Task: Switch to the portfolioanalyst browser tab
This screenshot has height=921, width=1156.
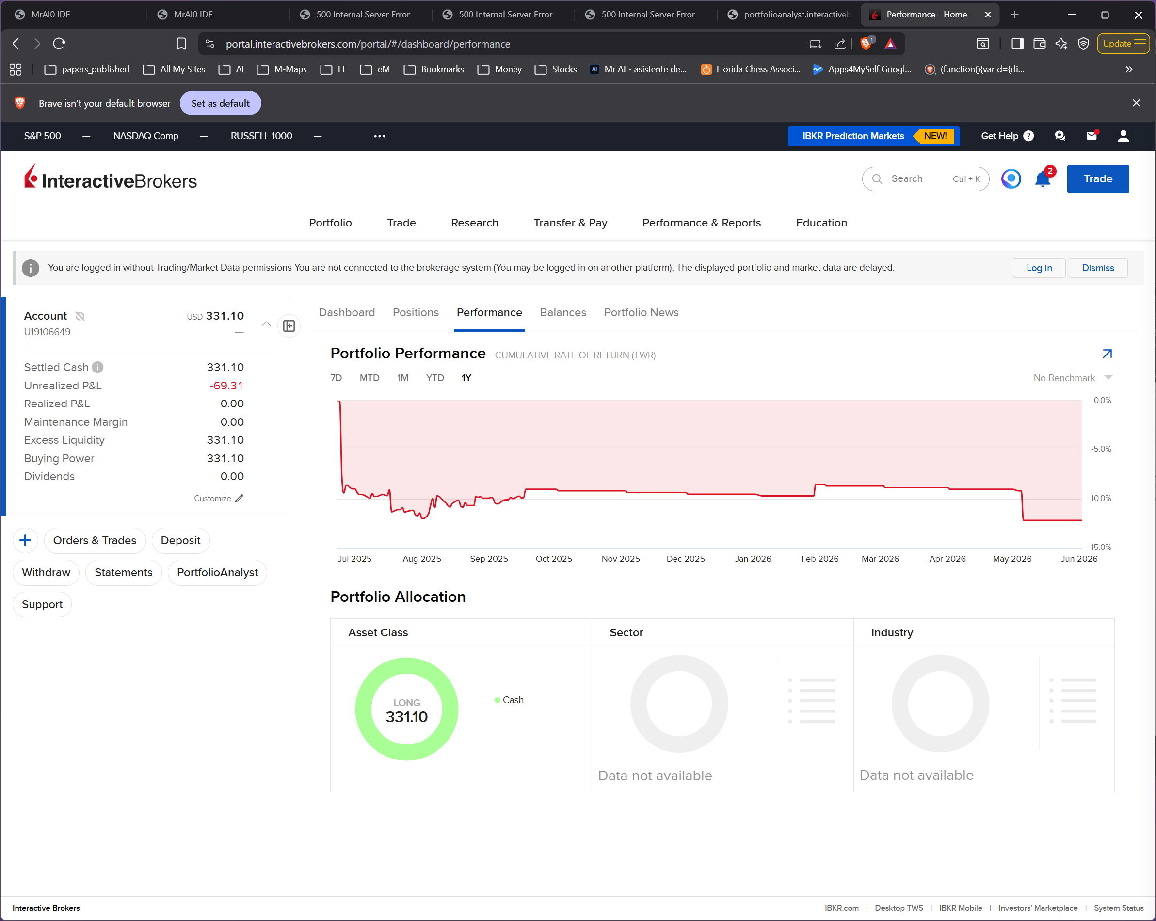Action: 789,15
